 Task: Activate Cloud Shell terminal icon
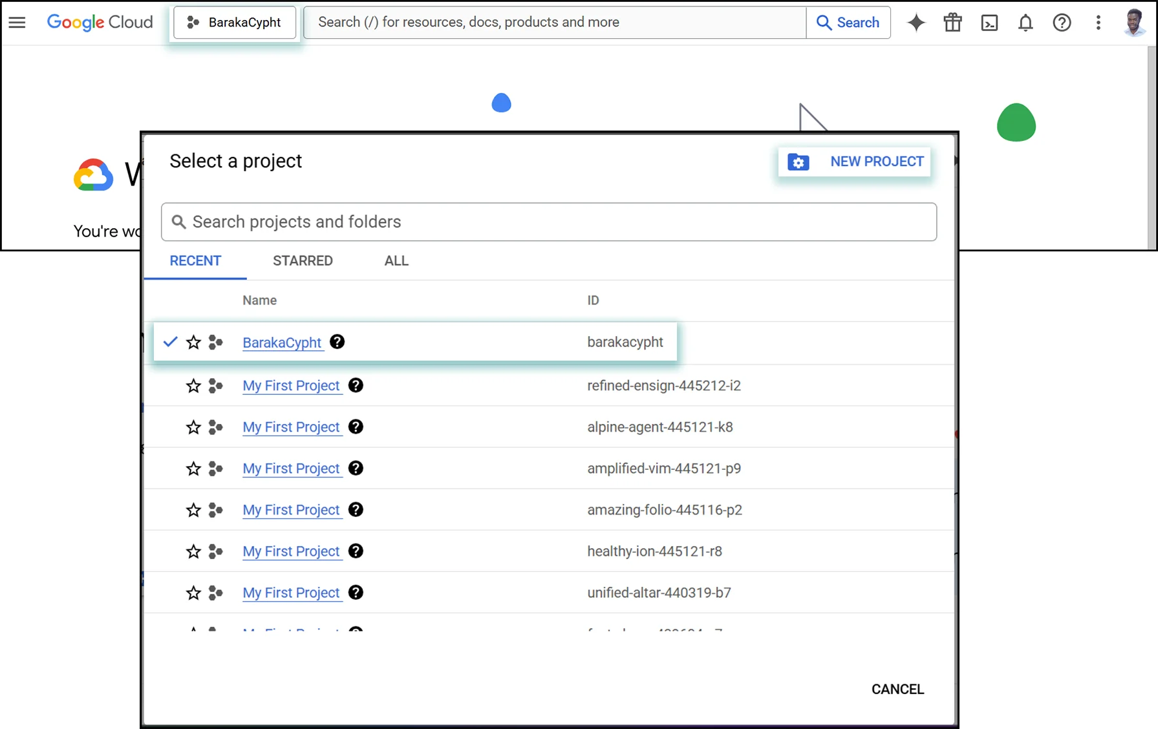click(x=989, y=23)
